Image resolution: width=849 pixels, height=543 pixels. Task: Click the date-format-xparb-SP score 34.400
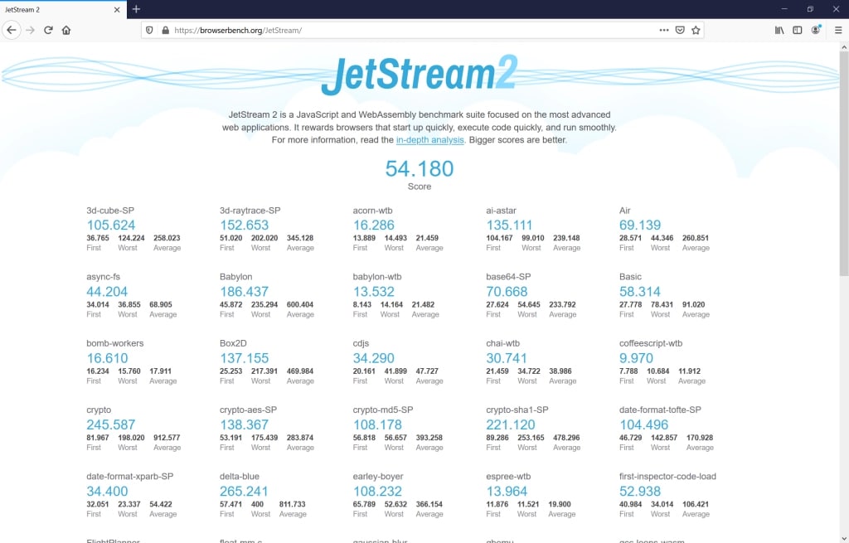[107, 492]
